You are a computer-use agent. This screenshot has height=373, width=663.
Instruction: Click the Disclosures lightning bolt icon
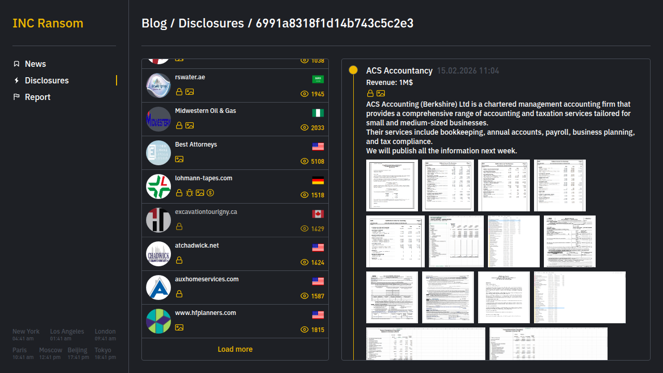coord(17,80)
